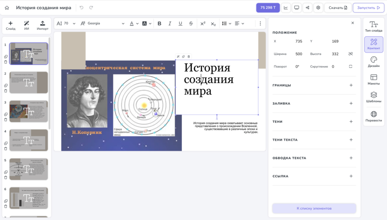Switch to the Контент tab
This screenshot has height=220, width=387.
tap(374, 44)
